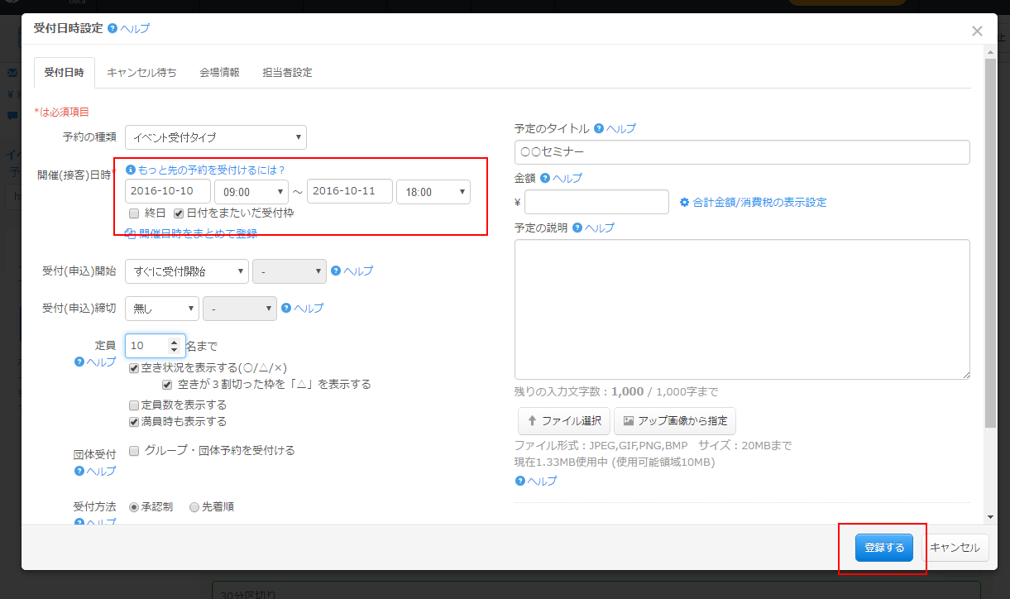The width and height of the screenshot is (1010, 599).
Task: Select the 先着順 radio button
Action: 194,507
